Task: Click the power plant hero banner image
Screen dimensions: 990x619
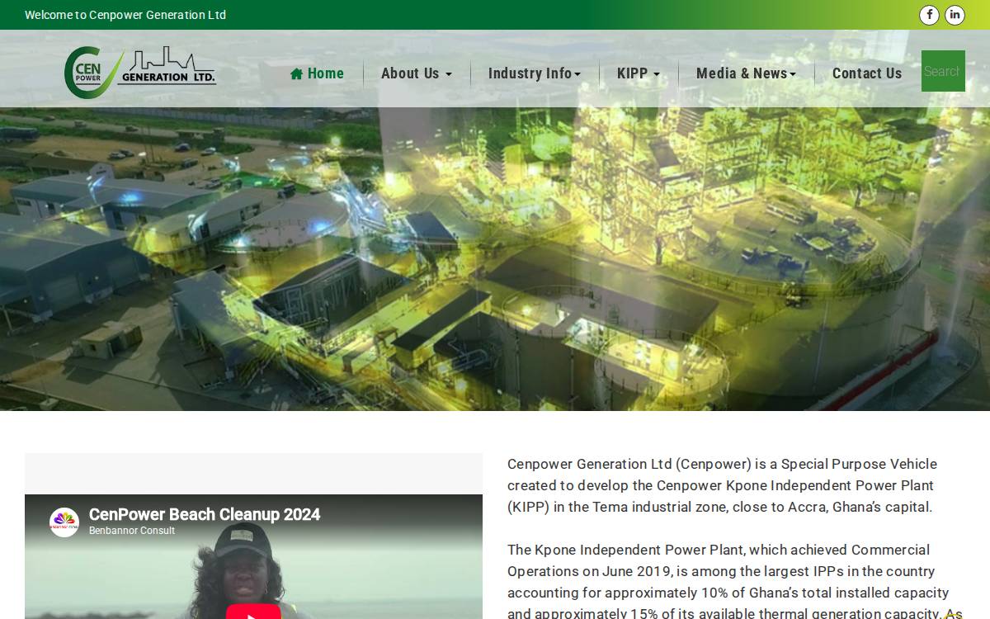Action: (495, 259)
